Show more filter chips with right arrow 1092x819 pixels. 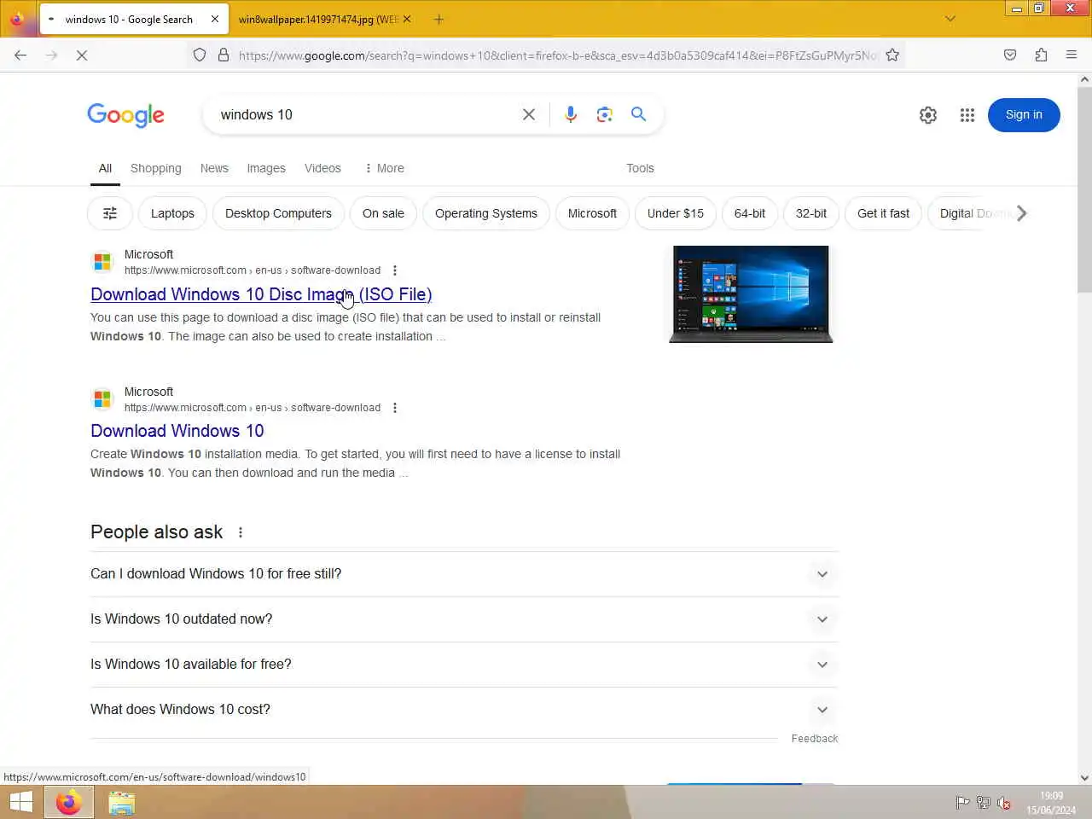tap(1021, 213)
